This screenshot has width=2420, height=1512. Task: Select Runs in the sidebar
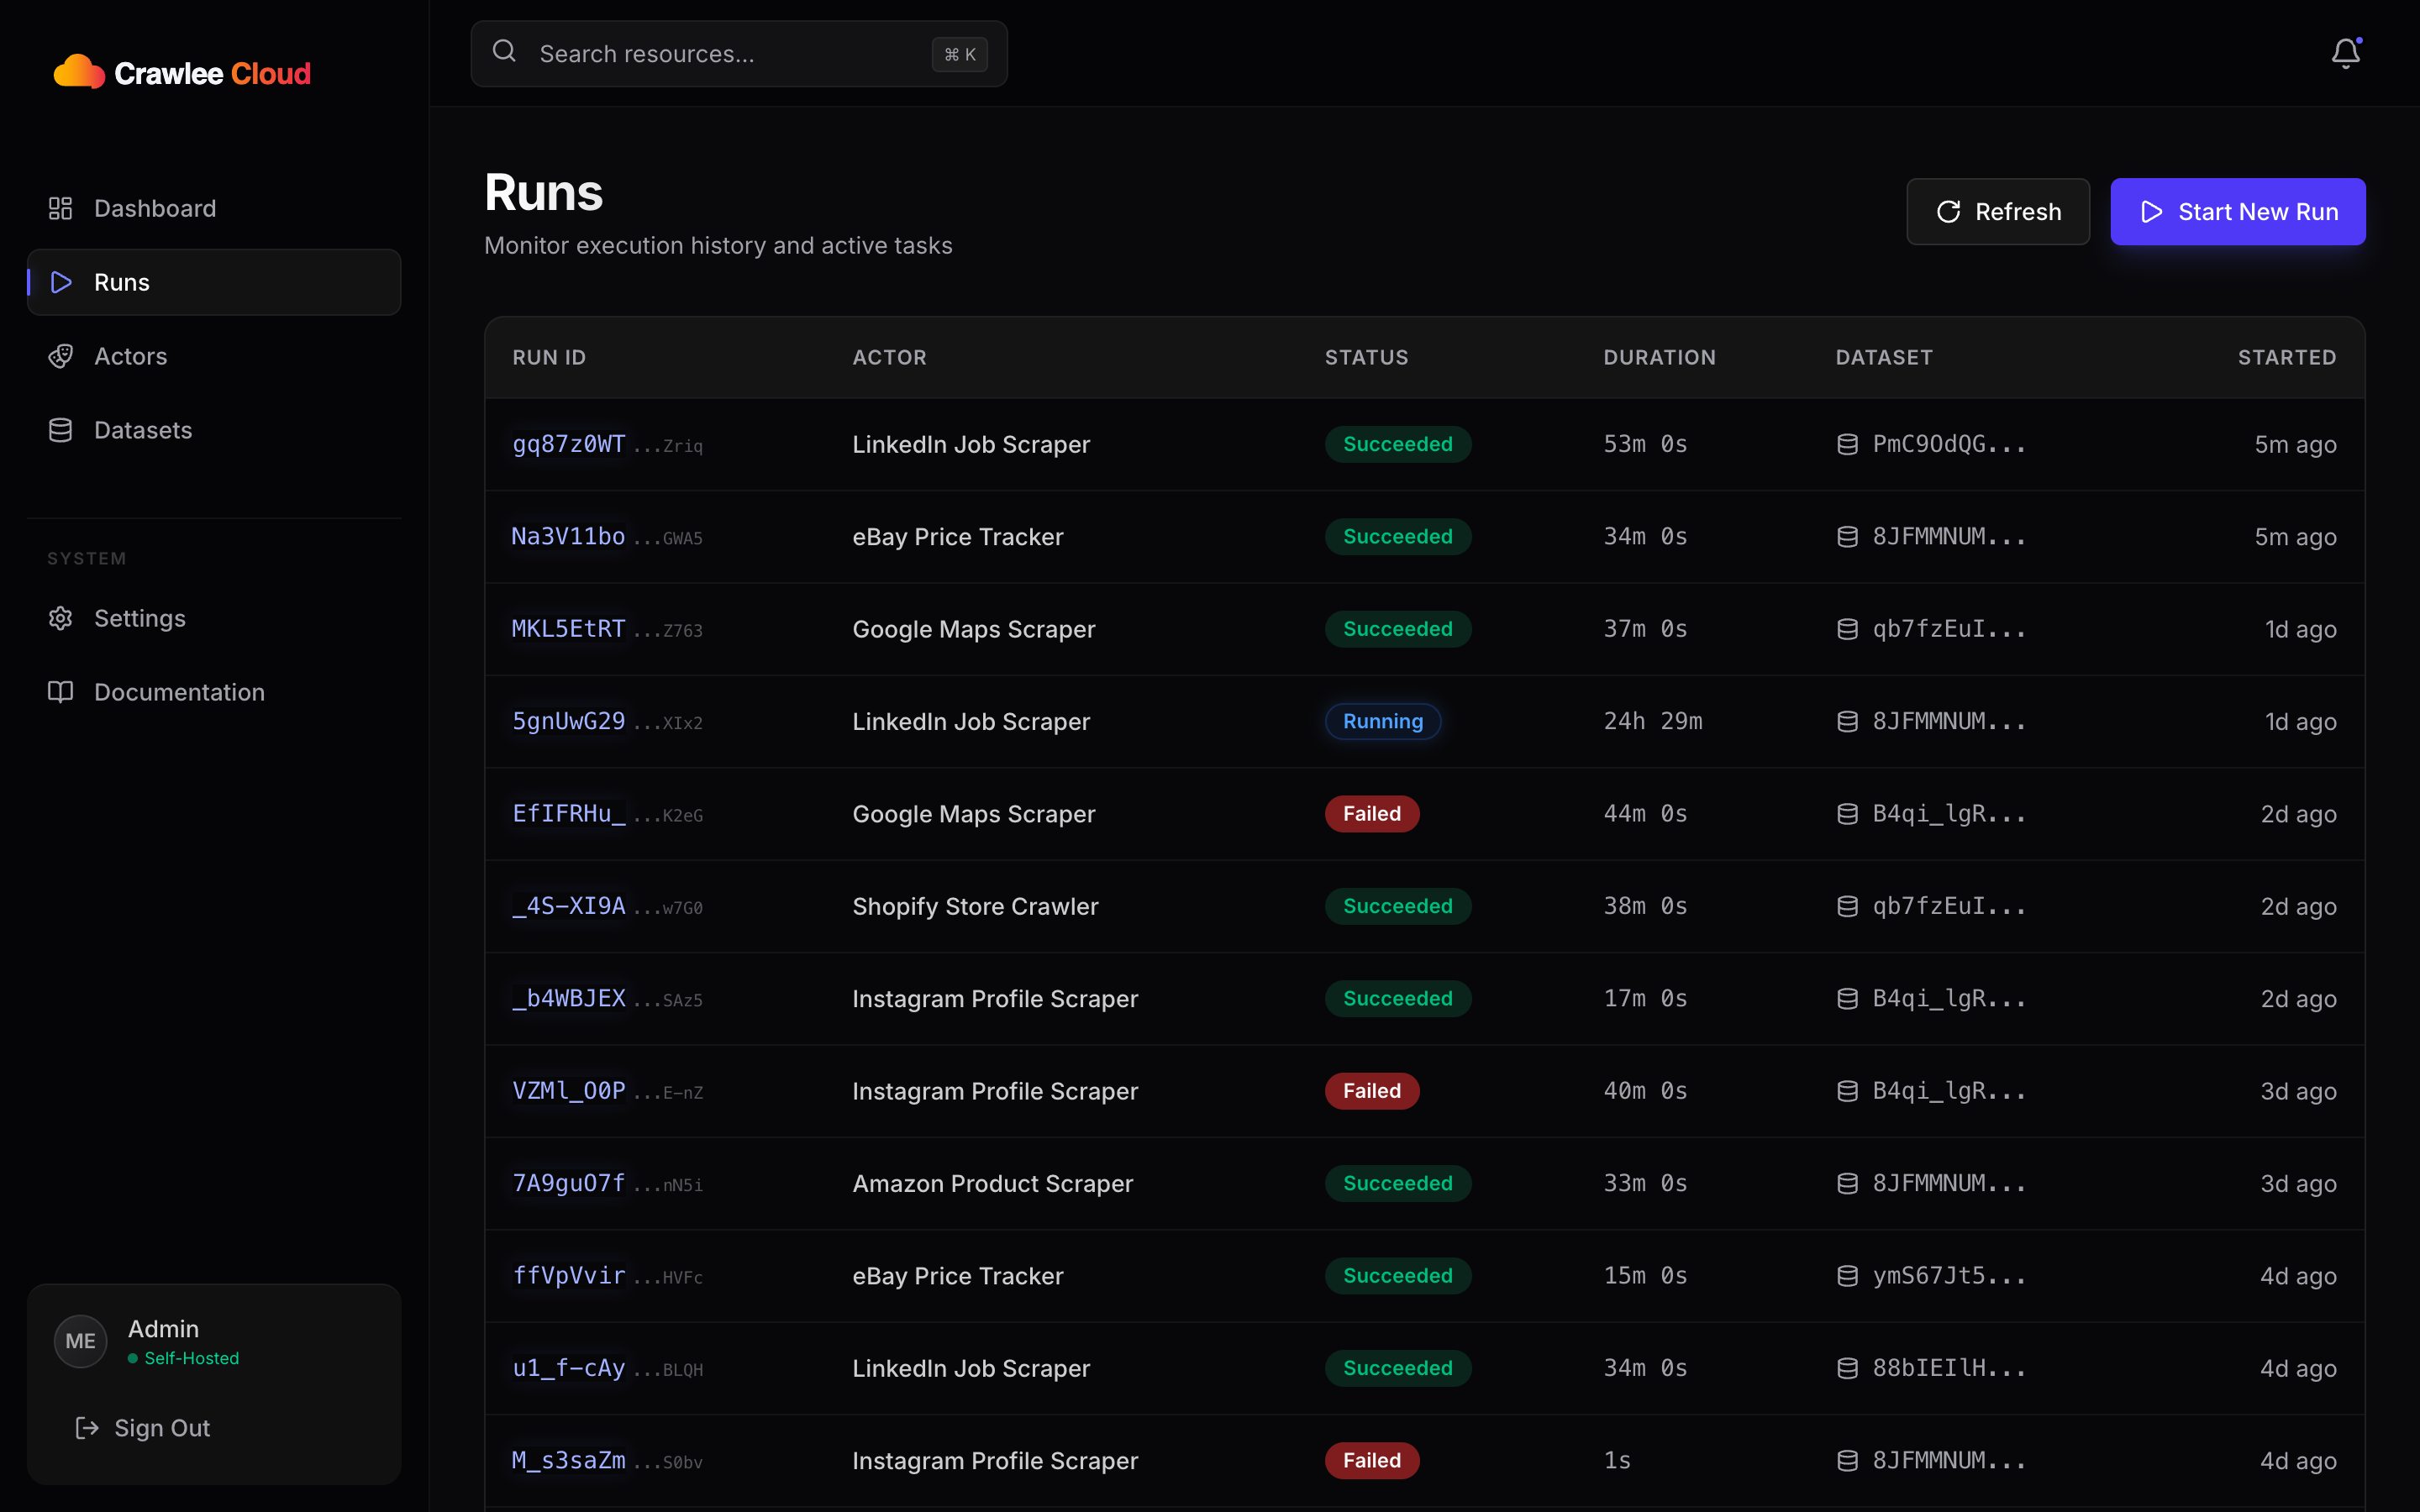coord(214,282)
